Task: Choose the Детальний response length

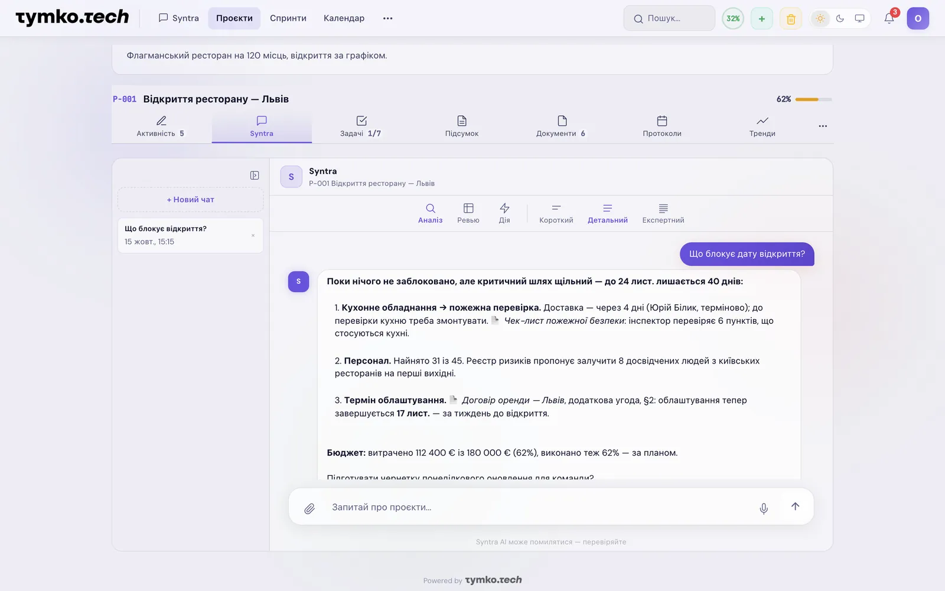Action: [608, 213]
